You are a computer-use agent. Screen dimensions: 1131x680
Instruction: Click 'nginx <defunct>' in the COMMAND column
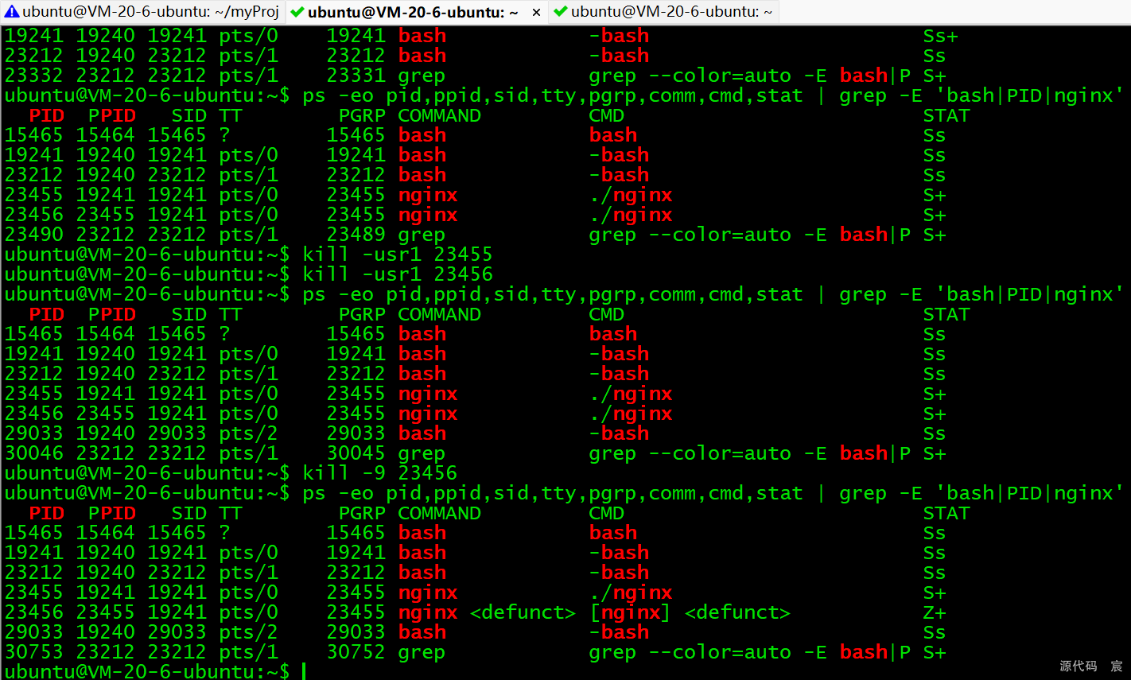click(x=487, y=612)
